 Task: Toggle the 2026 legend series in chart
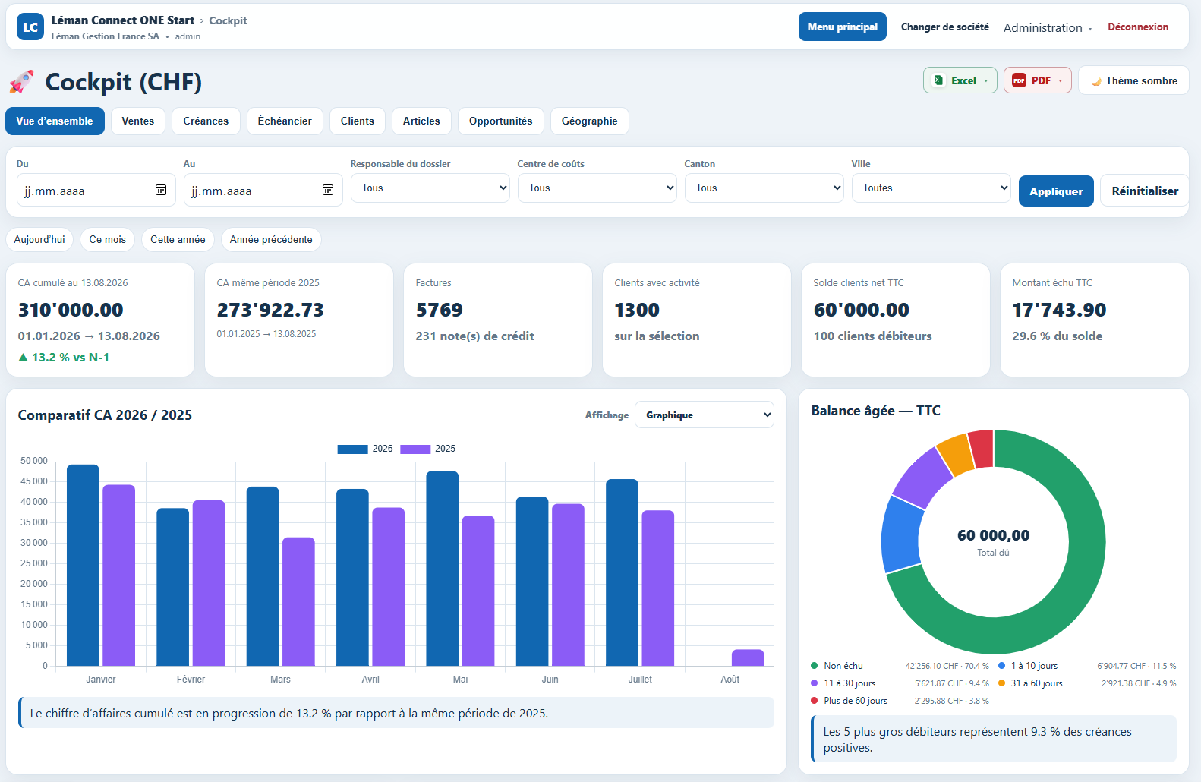365,449
